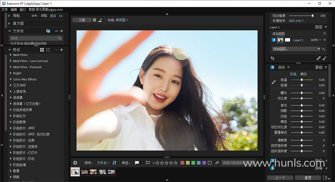The image size is (335, 182).
Task: Click the 之前 before button
Action: tap(82, 20)
